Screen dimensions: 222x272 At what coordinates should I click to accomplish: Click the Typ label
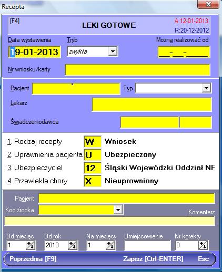128,88
